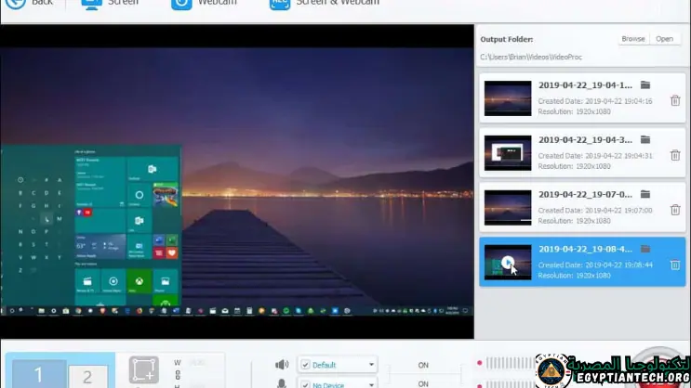The image size is (691, 388).
Task: Toggle the No Device microphone checkbox
Action: 305,384
